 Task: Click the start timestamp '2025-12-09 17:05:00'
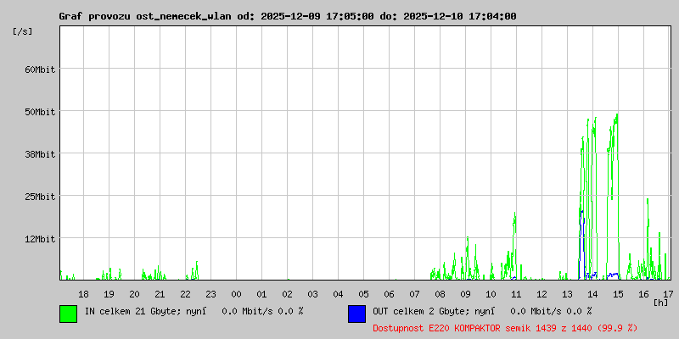(317, 16)
